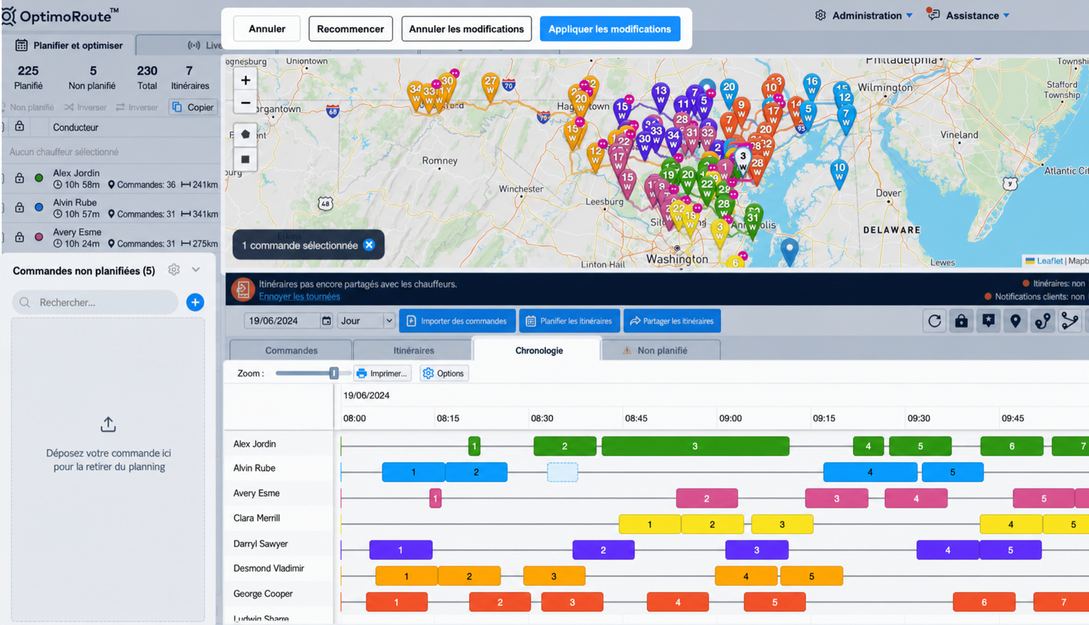Toggle lock for Alex Jordin
Image resolution: width=1089 pixels, height=625 pixels.
click(20, 178)
